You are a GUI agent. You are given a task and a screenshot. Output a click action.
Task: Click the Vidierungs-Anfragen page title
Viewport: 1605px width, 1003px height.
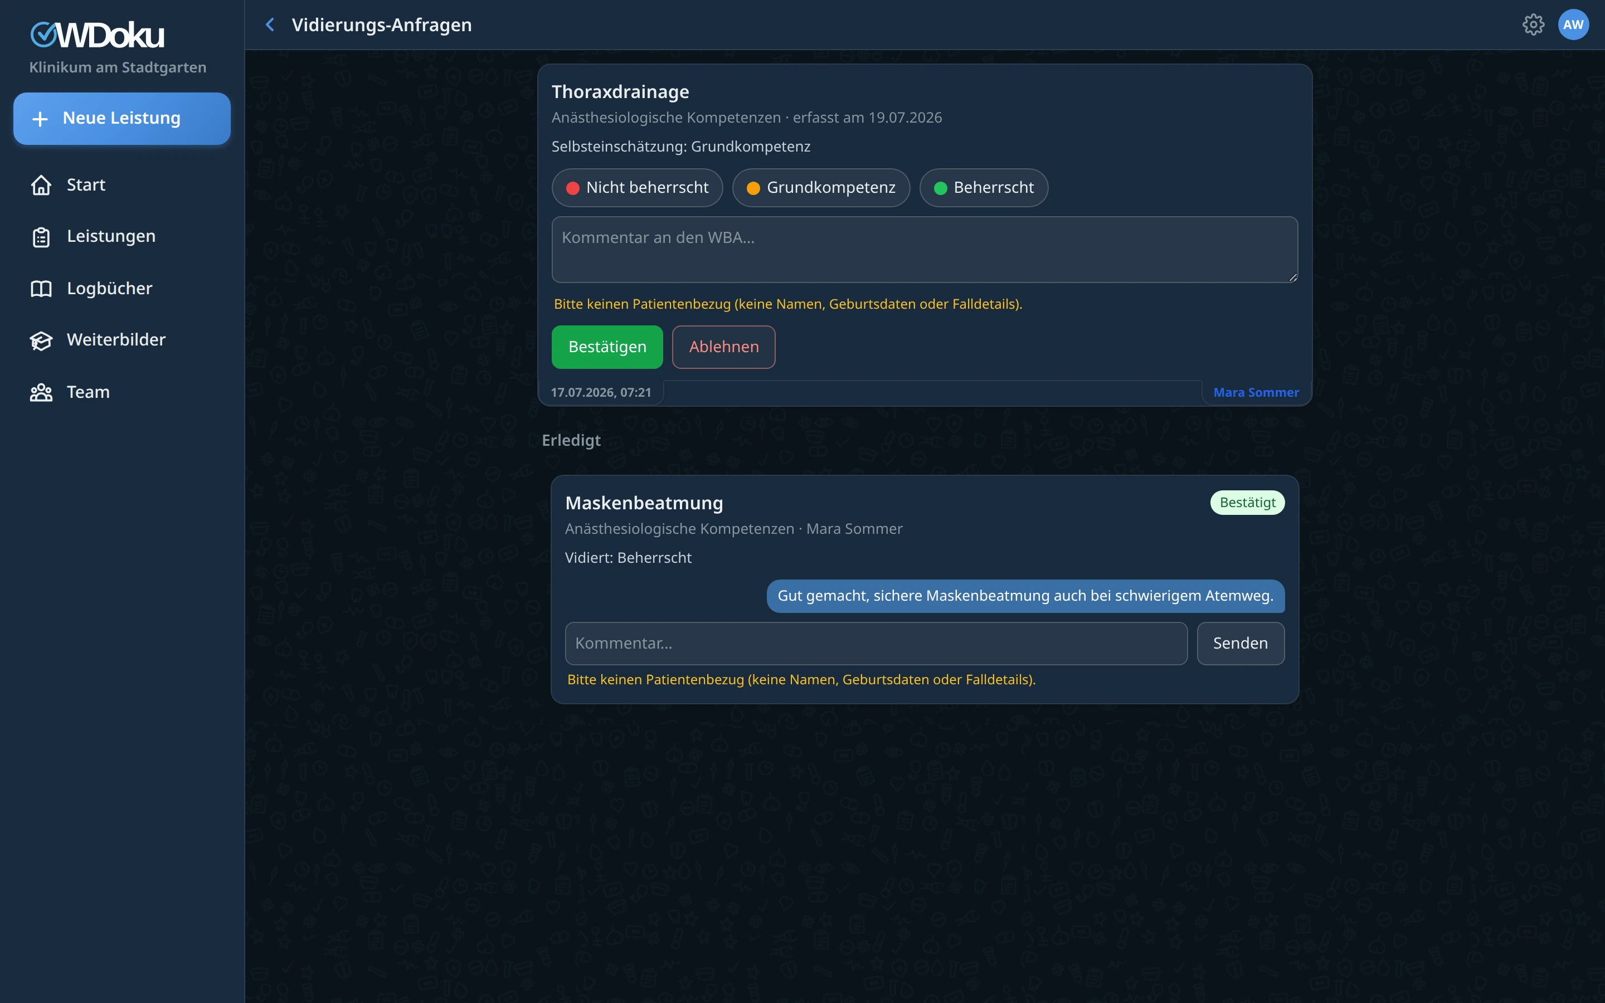(381, 25)
